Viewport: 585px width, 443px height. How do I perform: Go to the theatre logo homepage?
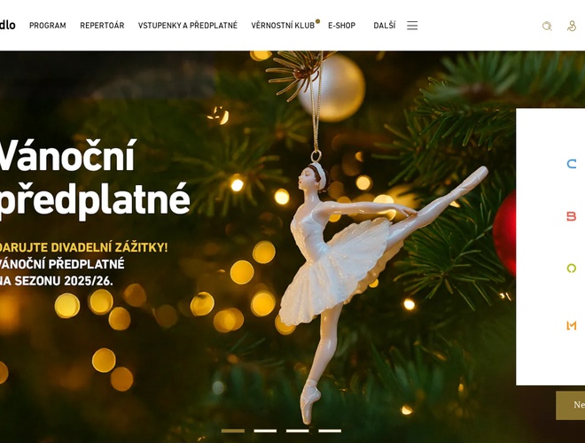coord(7,26)
